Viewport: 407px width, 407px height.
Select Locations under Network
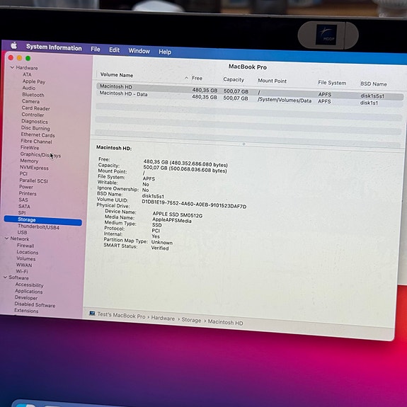(28, 252)
